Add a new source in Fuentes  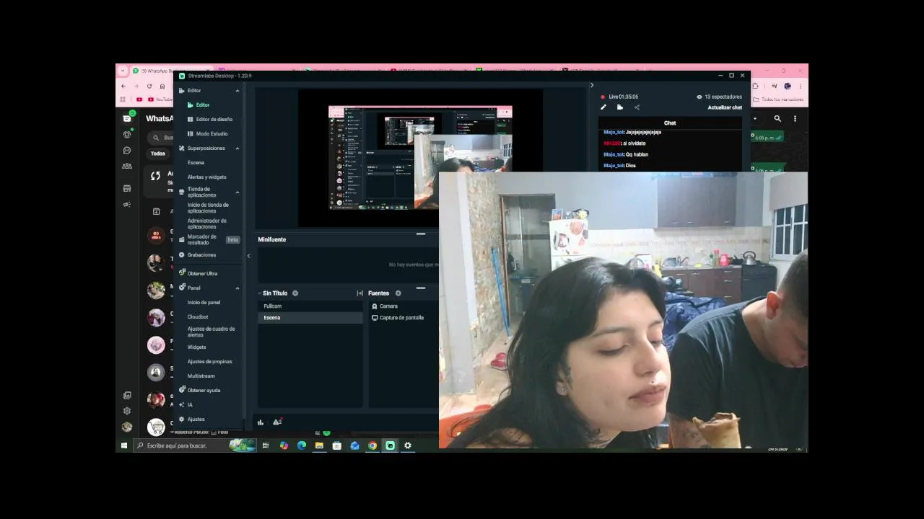pyautogui.click(x=398, y=293)
